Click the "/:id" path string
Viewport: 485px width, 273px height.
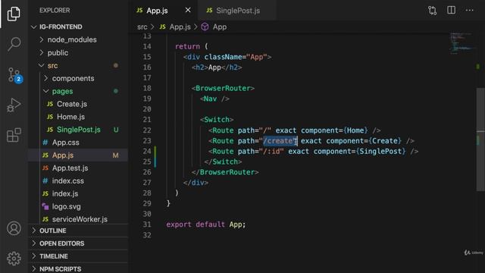pyautogui.click(x=271, y=152)
